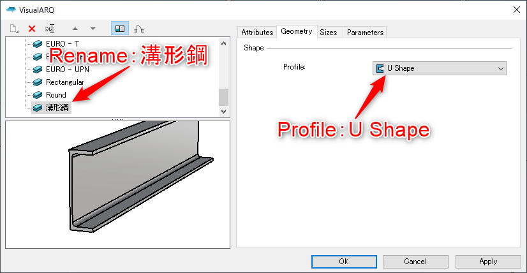Click the EURO - UPN style icon
The width and height of the screenshot is (527, 273).
click(x=38, y=70)
